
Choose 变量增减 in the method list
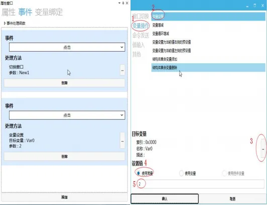[208, 25]
